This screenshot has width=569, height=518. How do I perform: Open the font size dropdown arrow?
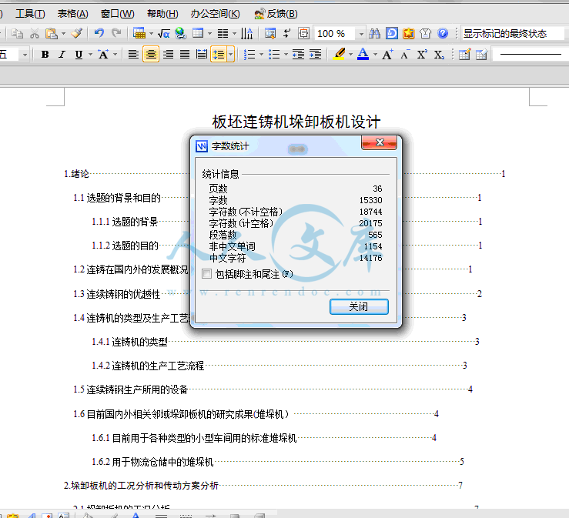[25, 55]
